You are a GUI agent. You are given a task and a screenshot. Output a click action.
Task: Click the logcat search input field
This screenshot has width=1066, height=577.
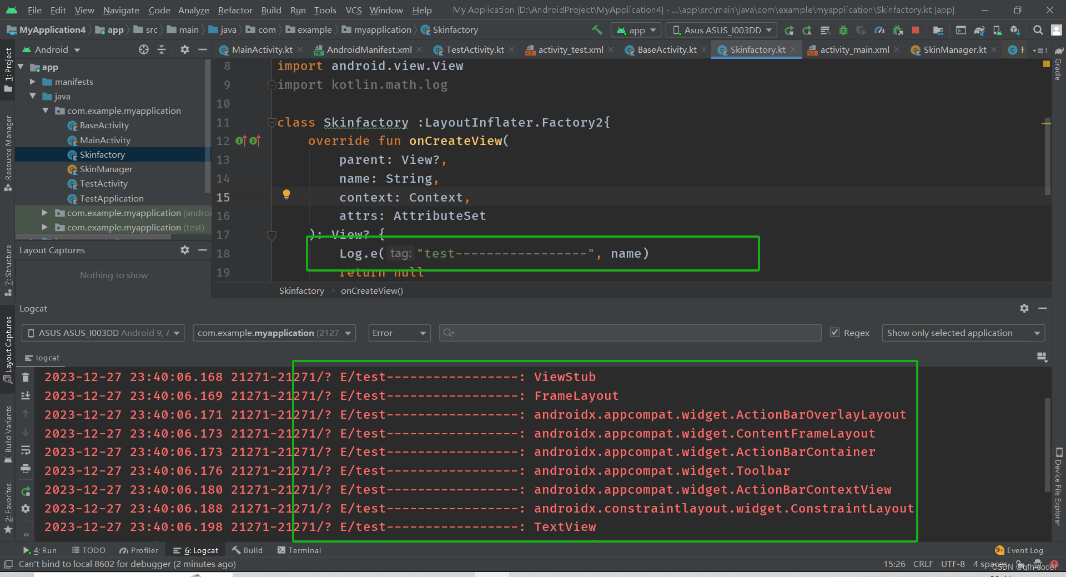[630, 333]
